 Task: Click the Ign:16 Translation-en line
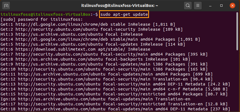pyautogui.click(x=95, y=99)
